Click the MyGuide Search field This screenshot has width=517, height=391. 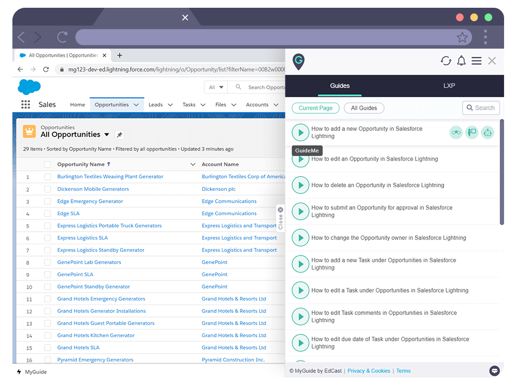[481, 108]
